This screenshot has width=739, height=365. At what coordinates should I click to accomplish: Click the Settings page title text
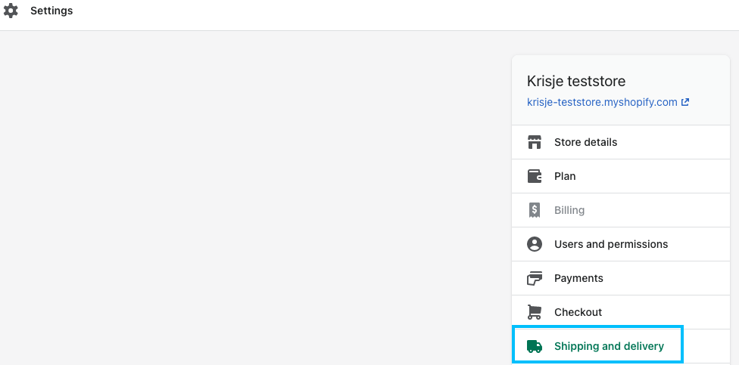51,11
